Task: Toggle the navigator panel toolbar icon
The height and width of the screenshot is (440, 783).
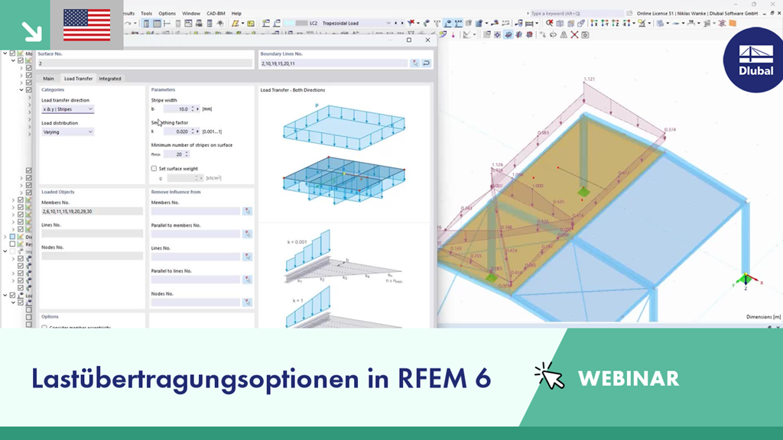Action: point(146,24)
